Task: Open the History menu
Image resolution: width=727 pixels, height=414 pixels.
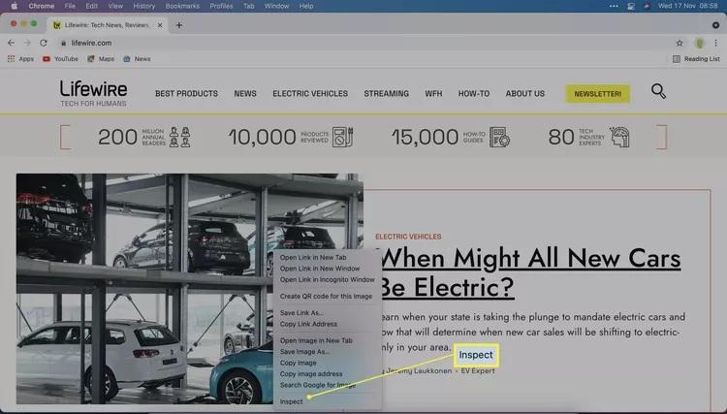Action: 144,6
